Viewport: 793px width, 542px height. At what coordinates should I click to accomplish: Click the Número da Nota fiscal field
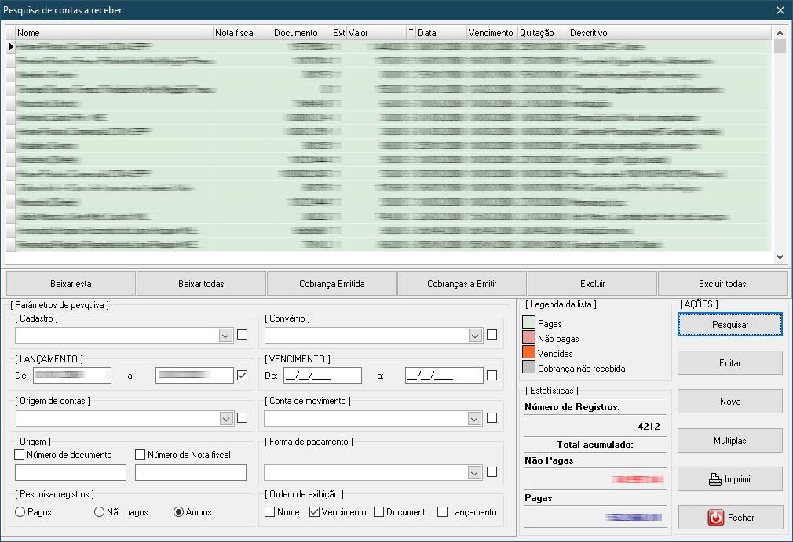point(191,472)
